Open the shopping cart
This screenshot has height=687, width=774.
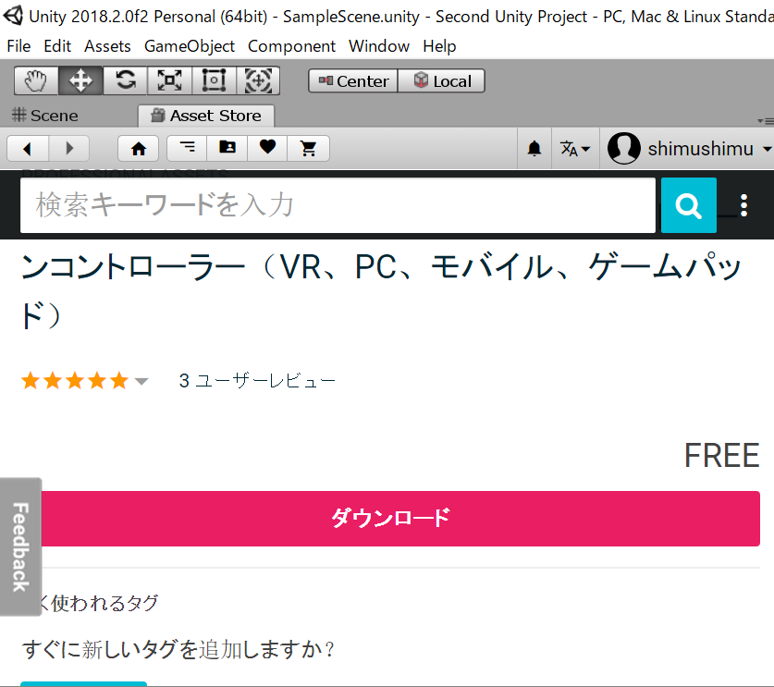tap(309, 148)
